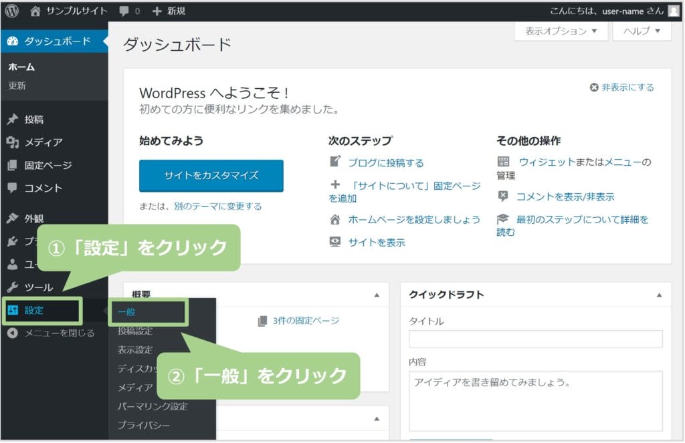Click the サイトを表示 link
This screenshot has width=685, height=443.
377,243
